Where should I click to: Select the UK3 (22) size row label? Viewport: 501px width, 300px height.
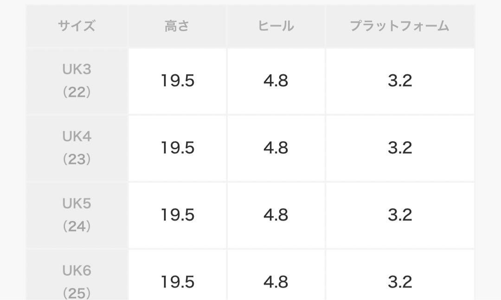pyautogui.click(x=77, y=81)
